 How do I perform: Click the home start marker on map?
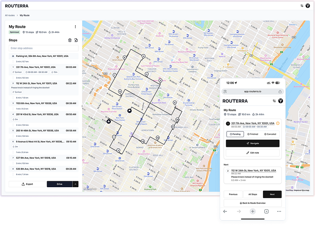[x=109, y=121]
